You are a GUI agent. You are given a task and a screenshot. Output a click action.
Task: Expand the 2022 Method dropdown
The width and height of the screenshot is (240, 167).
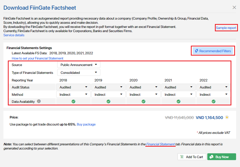point(214,94)
